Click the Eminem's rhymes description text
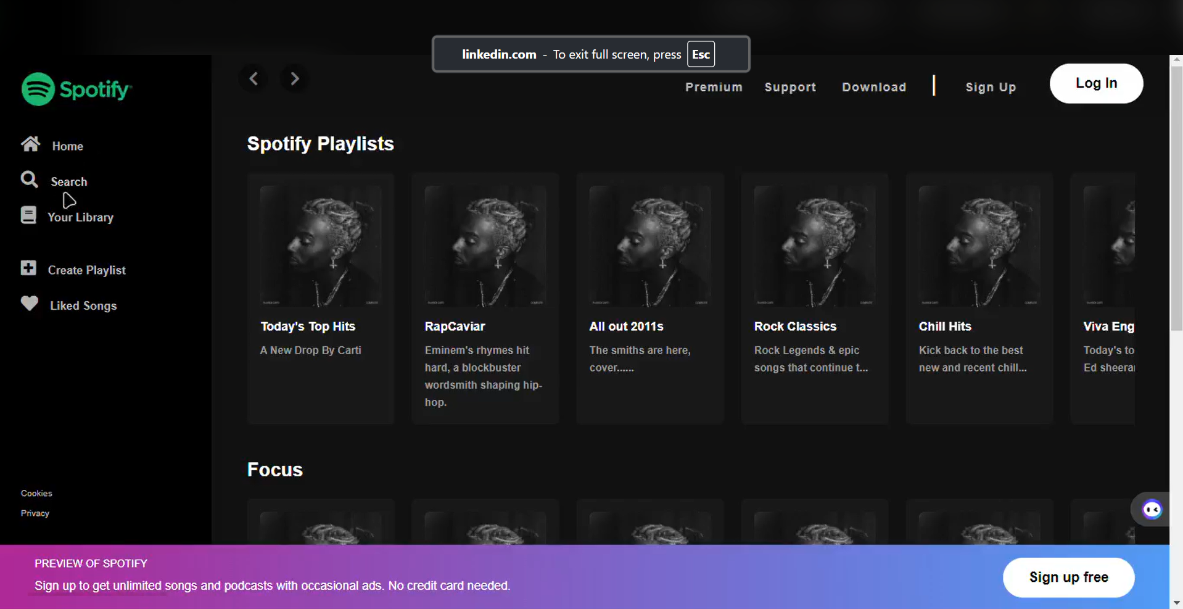1183x609 pixels. tap(484, 376)
